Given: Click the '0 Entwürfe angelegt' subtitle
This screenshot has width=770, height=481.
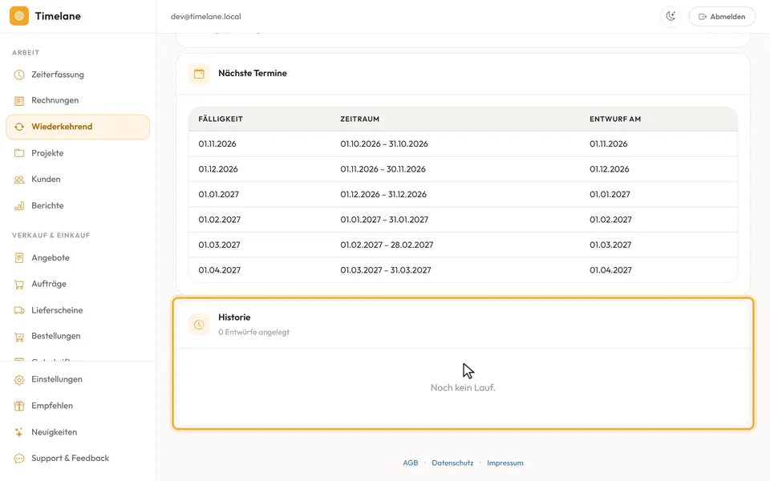Looking at the screenshot, I should pyautogui.click(x=254, y=332).
